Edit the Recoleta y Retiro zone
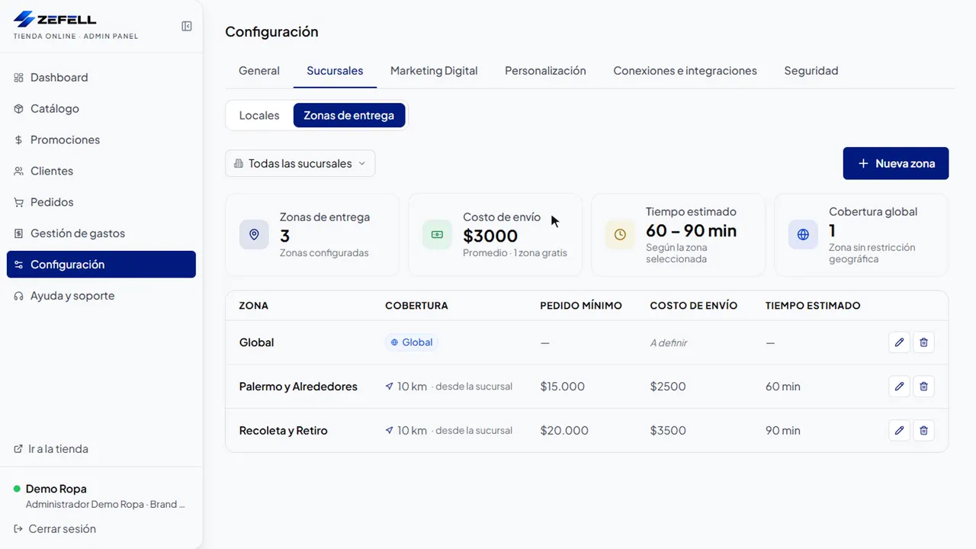Screen dimensions: 976x549 [900, 431]
